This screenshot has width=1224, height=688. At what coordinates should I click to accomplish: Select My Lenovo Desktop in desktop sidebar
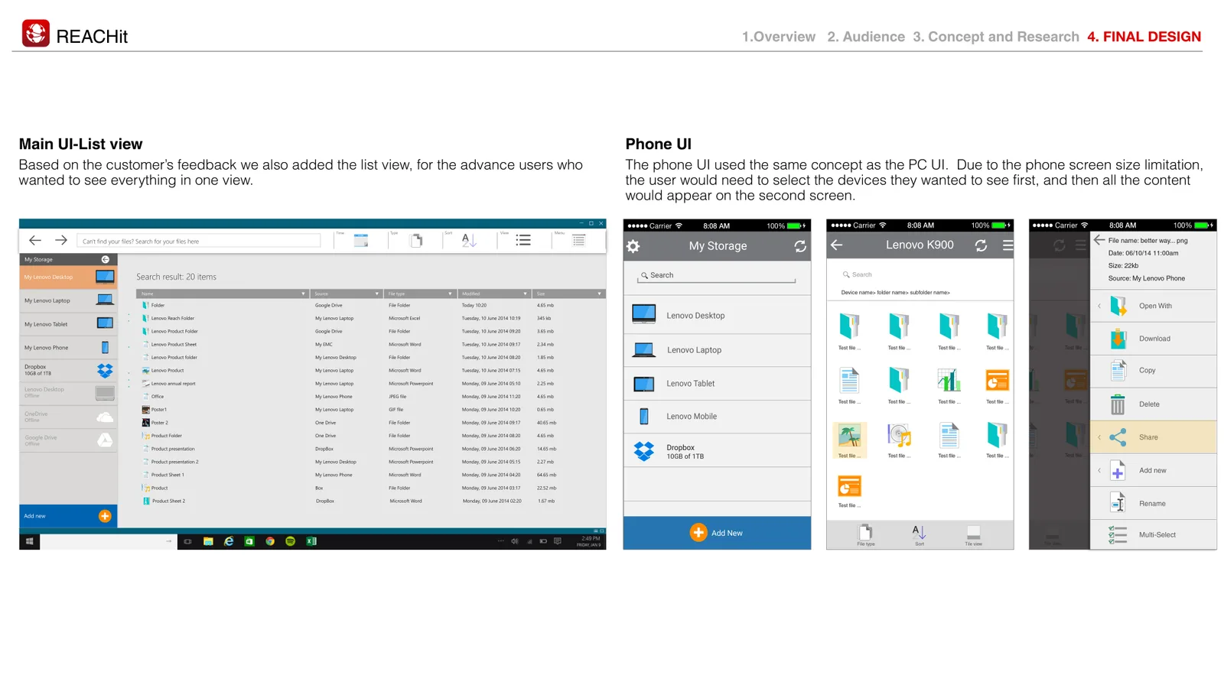tap(68, 277)
